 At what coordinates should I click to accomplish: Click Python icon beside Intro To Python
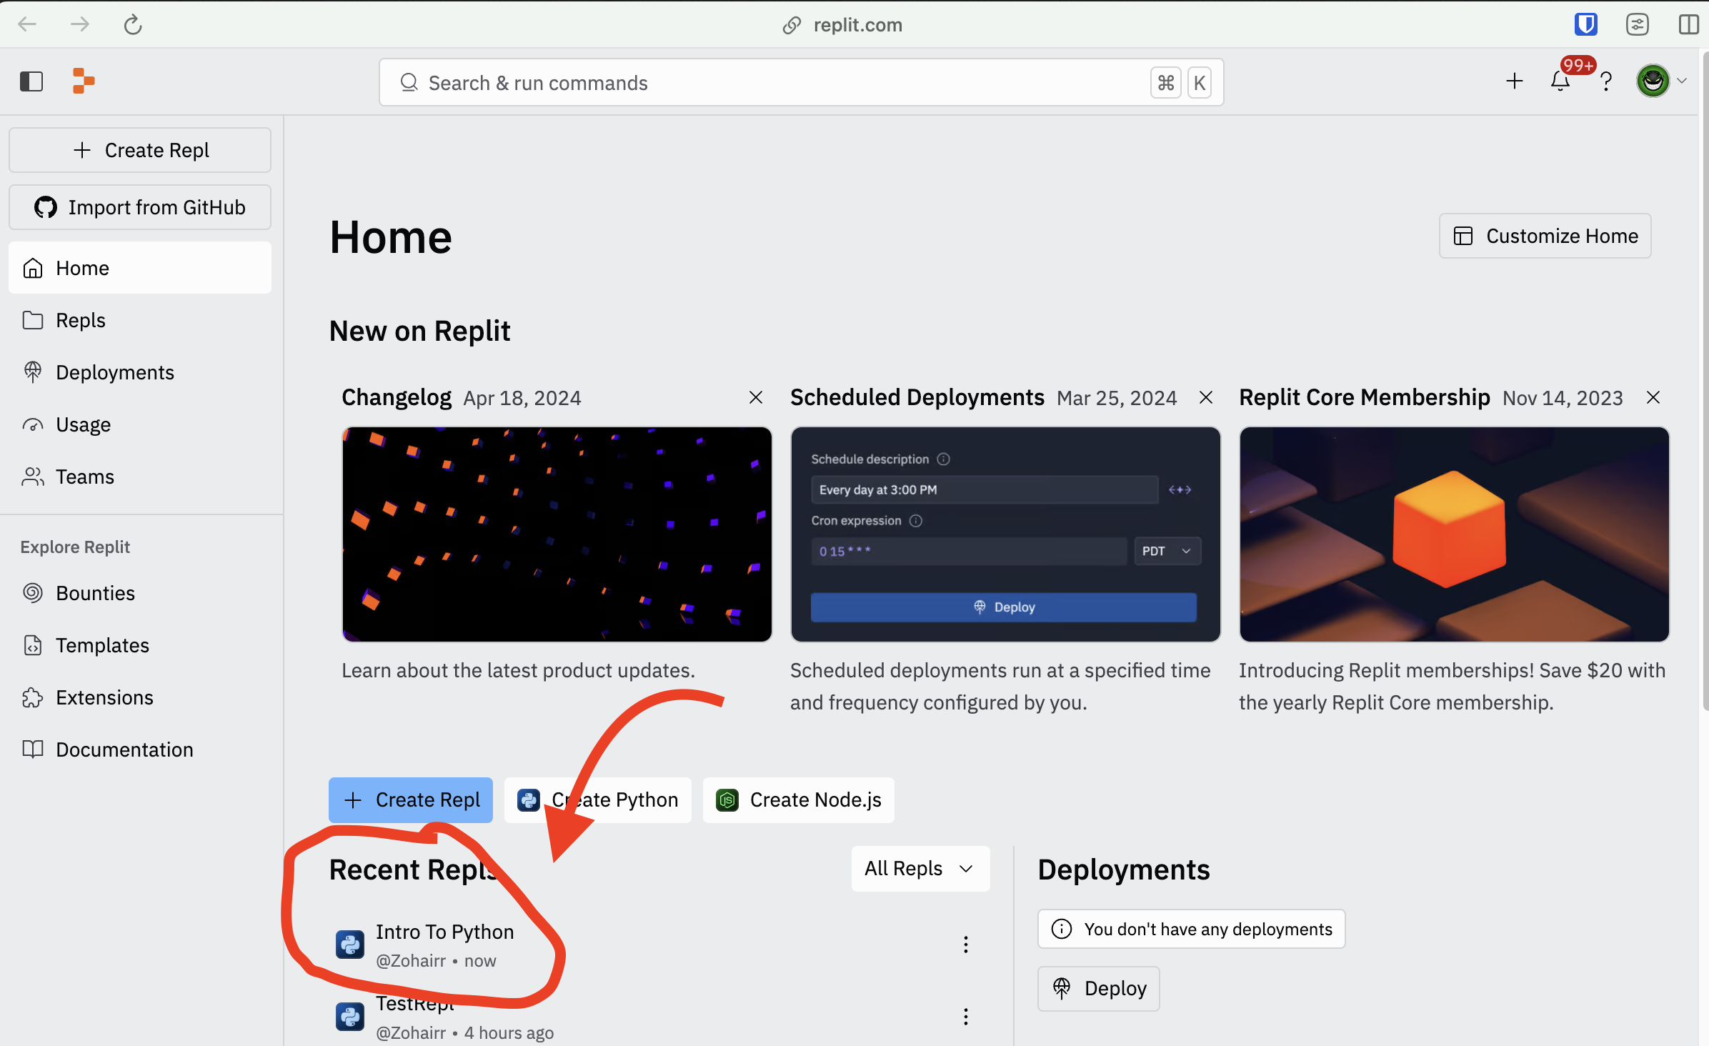point(350,945)
